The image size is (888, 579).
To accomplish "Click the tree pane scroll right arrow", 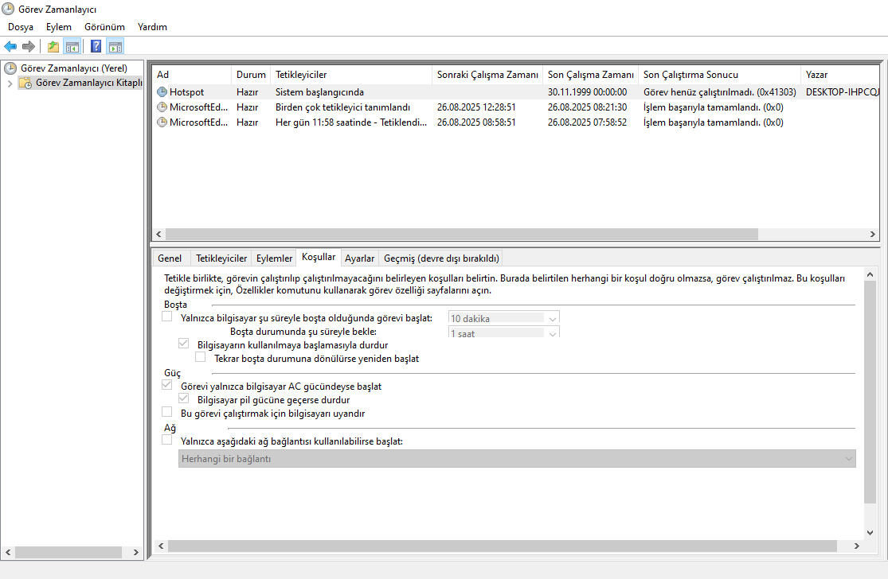I will (x=136, y=553).
